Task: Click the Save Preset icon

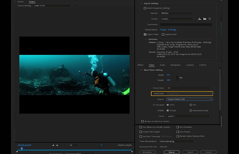Action: pos(199,19)
